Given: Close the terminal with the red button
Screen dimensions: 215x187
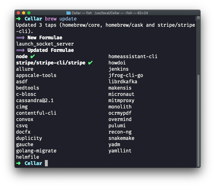Looking at the screenshot, I should point(18,13).
